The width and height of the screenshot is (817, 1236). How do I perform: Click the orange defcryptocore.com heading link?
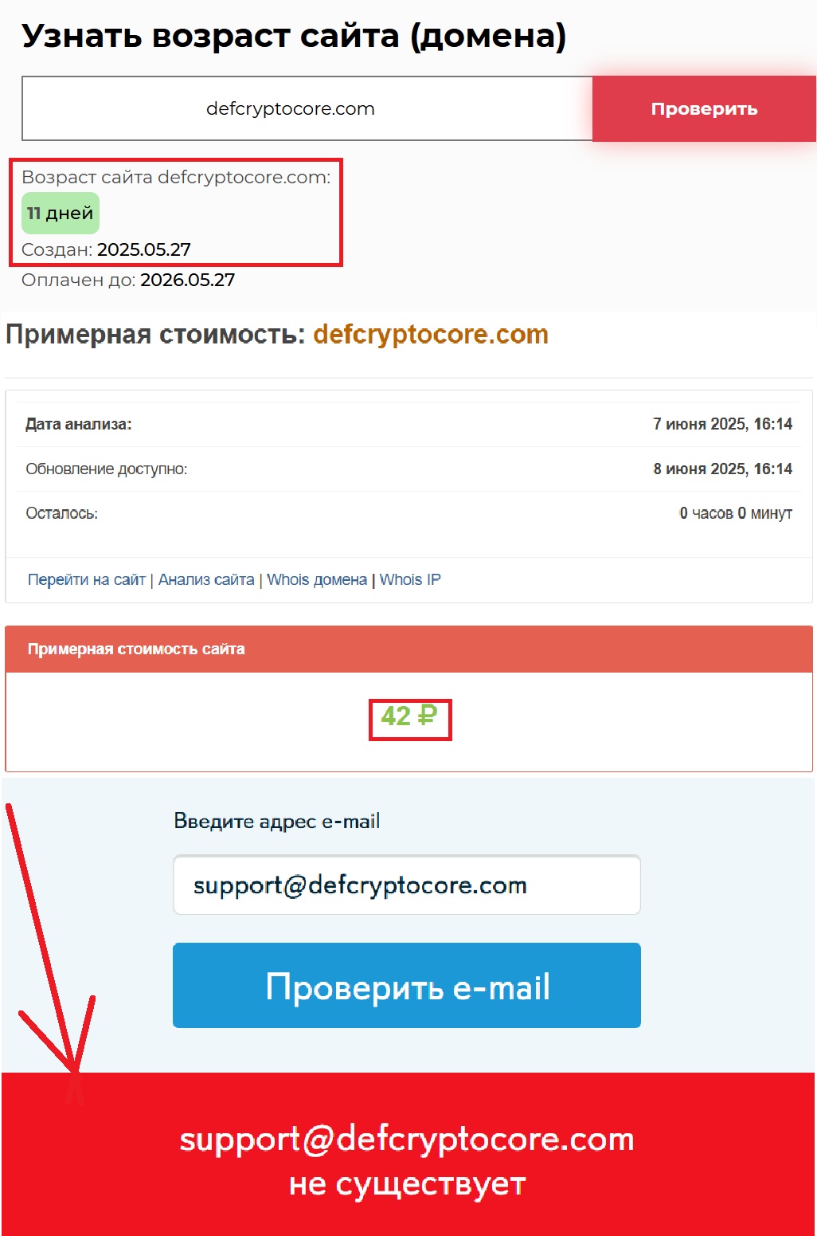[x=431, y=335]
